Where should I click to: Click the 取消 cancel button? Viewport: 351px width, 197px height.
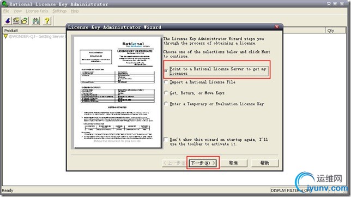tap(233, 163)
